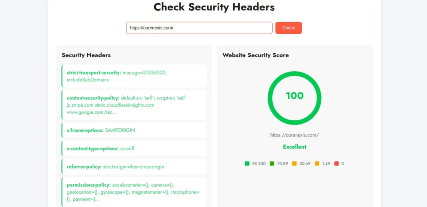
Task: Select the red 0 score legend swatch
Action: tap(337, 164)
